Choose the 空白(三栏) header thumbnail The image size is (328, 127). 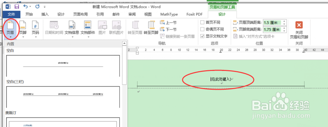(x=63, y=97)
